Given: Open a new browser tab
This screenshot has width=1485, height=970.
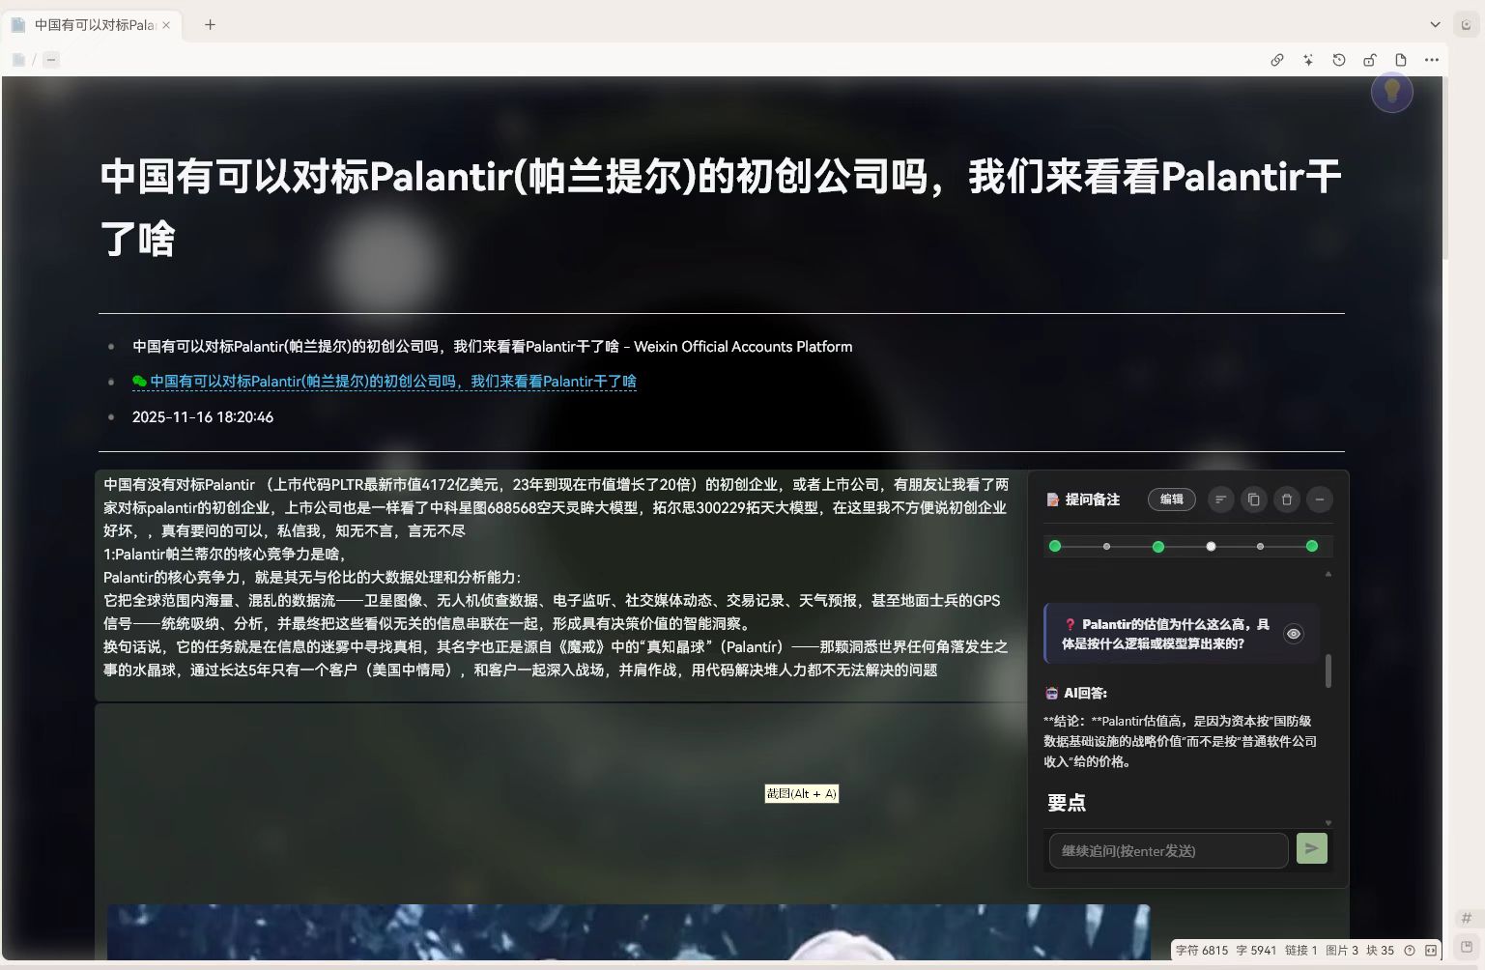Looking at the screenshot, I should tap(210, 24).
